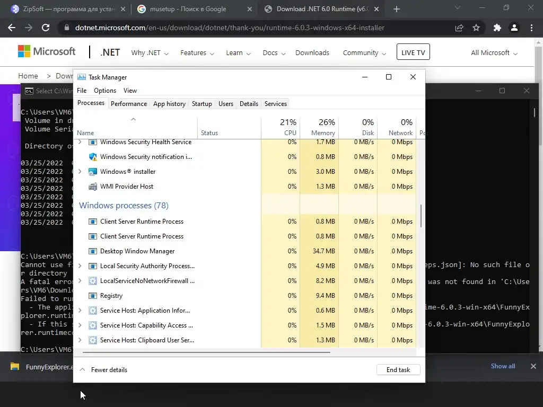The width and height of the screenshot is (543, 407).
Task: Open the Docs dropdown on .NET site
Action: [274, 53]
